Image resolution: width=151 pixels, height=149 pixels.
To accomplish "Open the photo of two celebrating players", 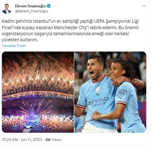I will pyautogui.click(x=110, y=92).
